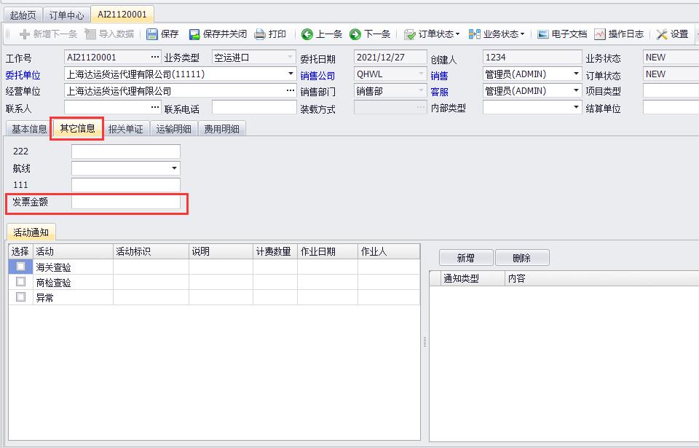This screenshot has height=448, width=699.
Task: Click the 删除 button
Action: coord(521,258)
